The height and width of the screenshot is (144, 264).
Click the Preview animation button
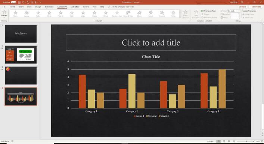[x=4, y=14]
